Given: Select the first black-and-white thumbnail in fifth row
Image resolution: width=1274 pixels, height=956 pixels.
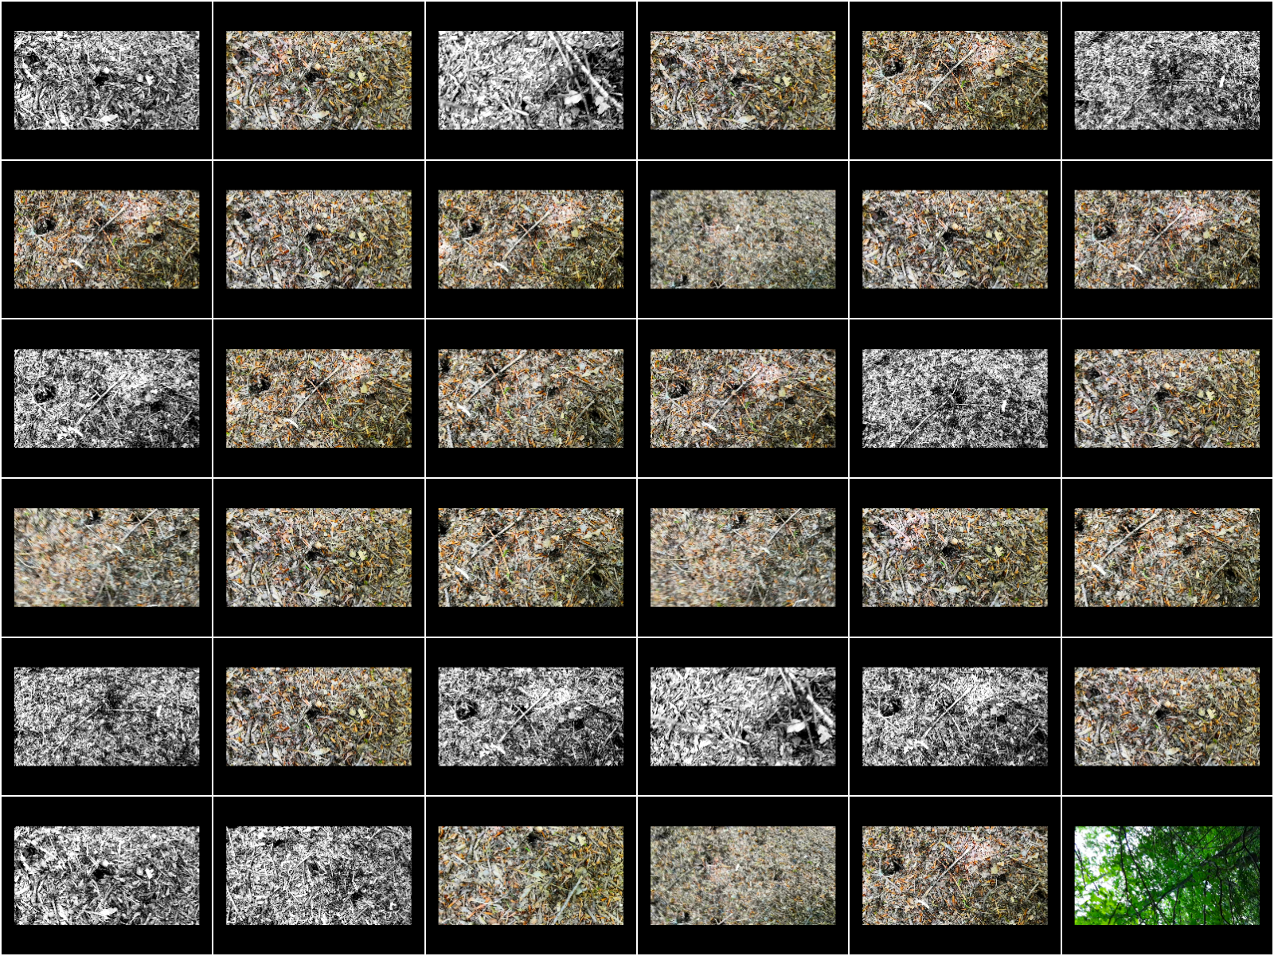Looking at the screenshot, I should coord(107,717).
